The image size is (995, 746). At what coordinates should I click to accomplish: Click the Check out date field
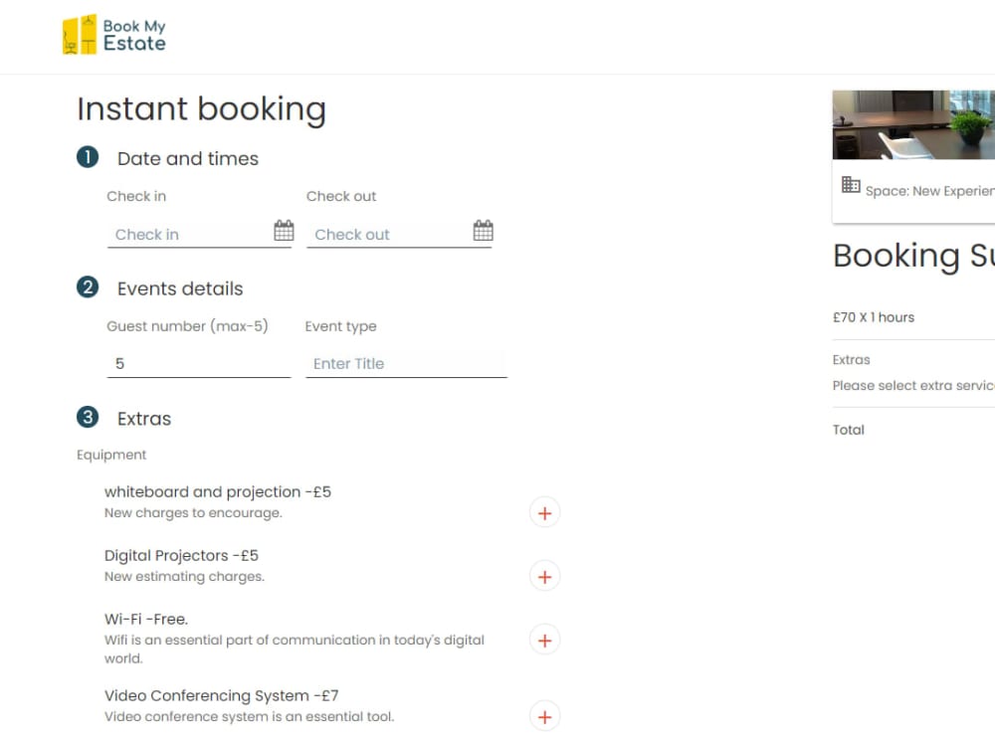378,234
